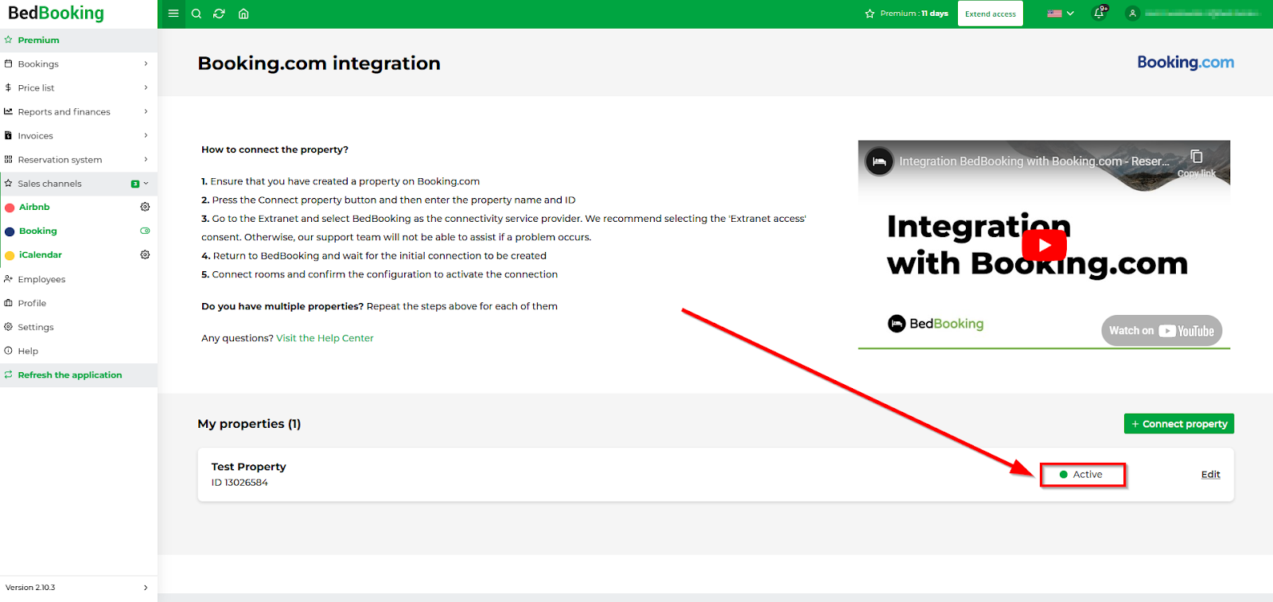The image size is (1273, 602).
Task: Click the Connect property button
Action: pyautogui.click(x=1179, y=424)
